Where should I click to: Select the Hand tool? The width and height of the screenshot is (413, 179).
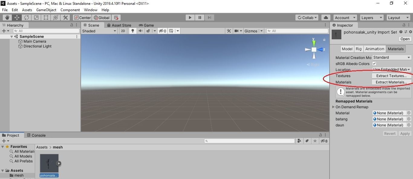7,18
